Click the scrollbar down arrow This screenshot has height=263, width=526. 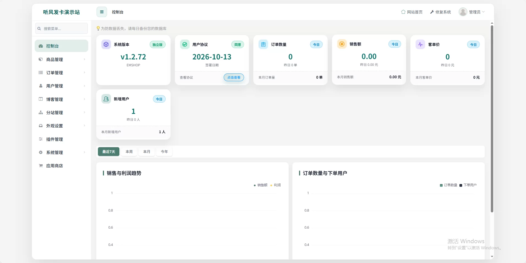pyautogui.click(x=492, y=256)
